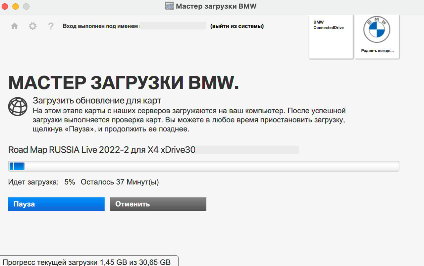Viewport: 424px width, 266px height.
Task: Open the BMW ConnectedDrive tile
Action: (x=331, y=37)
